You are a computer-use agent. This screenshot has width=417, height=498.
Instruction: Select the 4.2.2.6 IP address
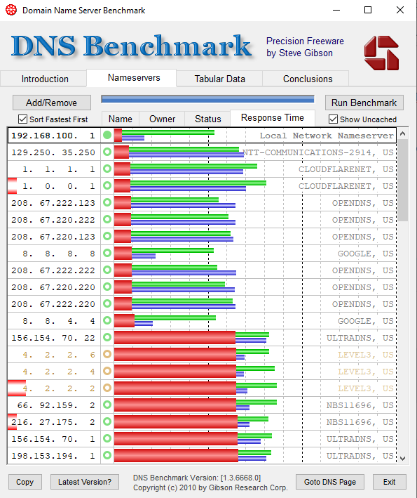59,355
